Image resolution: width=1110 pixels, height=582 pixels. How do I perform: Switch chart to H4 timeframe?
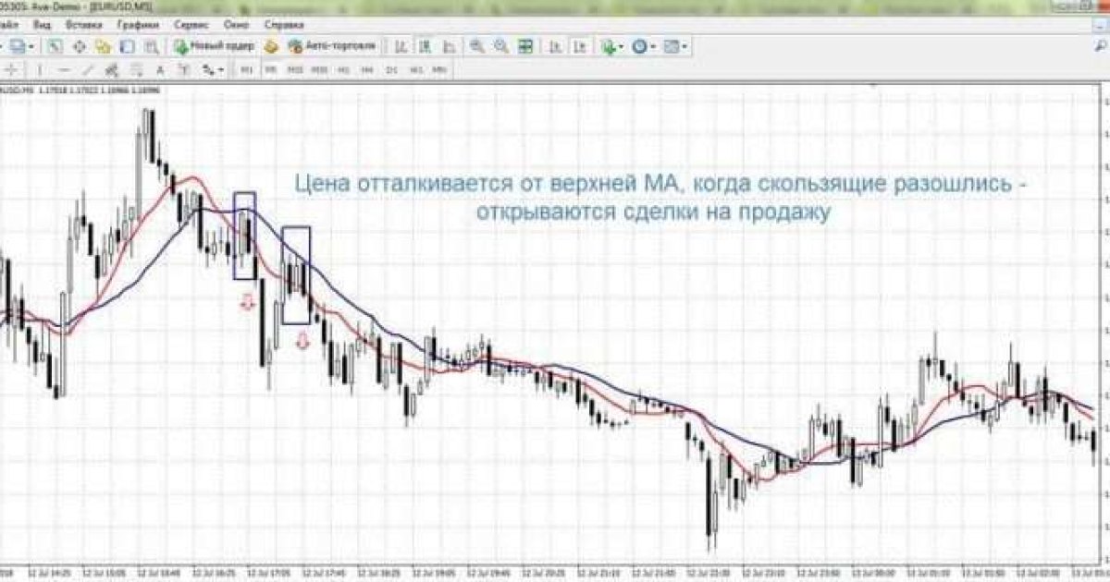coord(367,70)
